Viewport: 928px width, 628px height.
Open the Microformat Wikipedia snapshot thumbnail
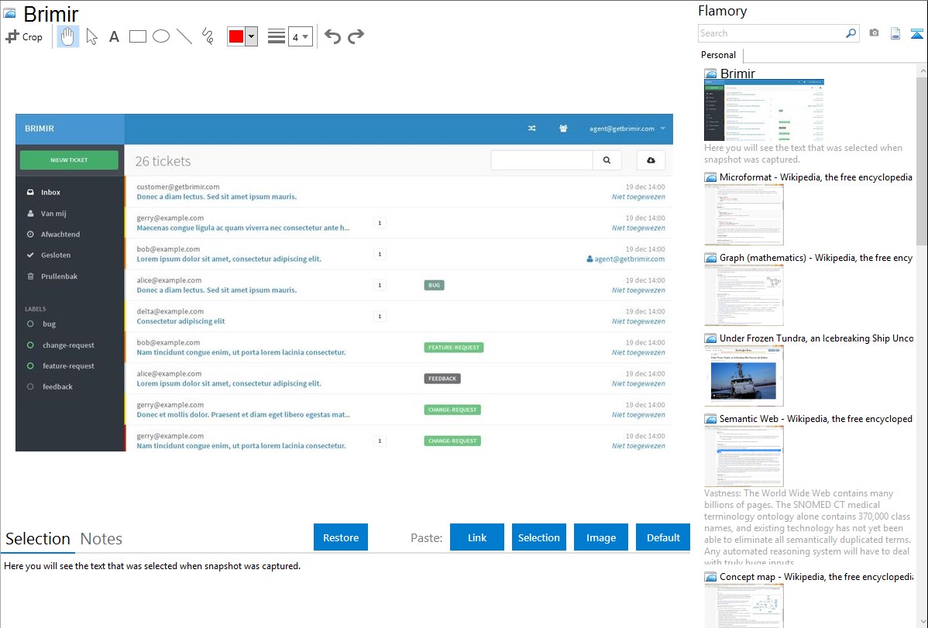744,214
